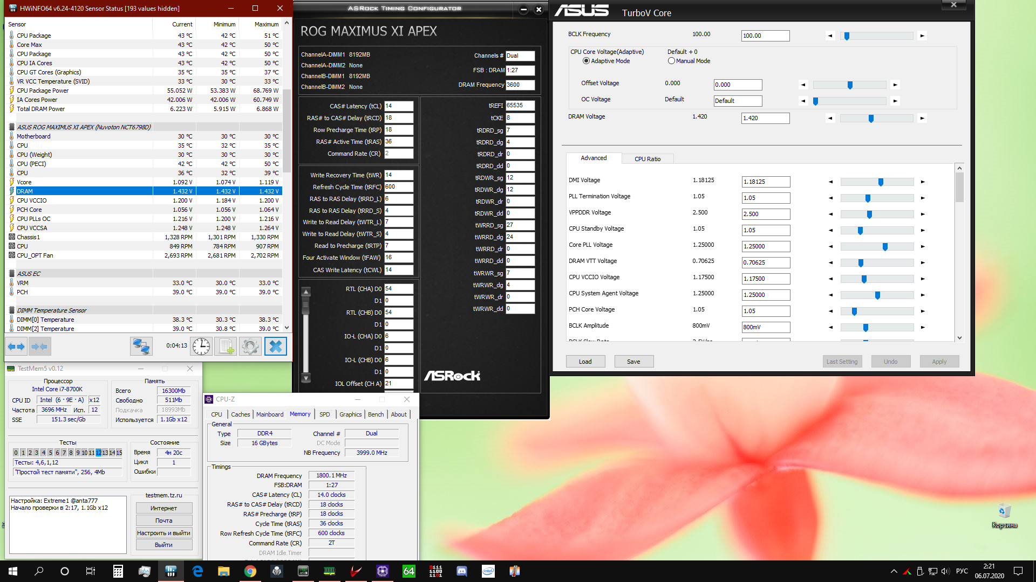
Task: Click the DMI Voltage slider handle
Action: coord(881,182)
